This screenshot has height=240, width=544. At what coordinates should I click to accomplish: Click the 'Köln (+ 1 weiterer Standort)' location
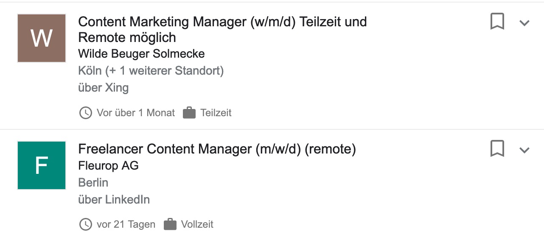[x=151, y=71]
